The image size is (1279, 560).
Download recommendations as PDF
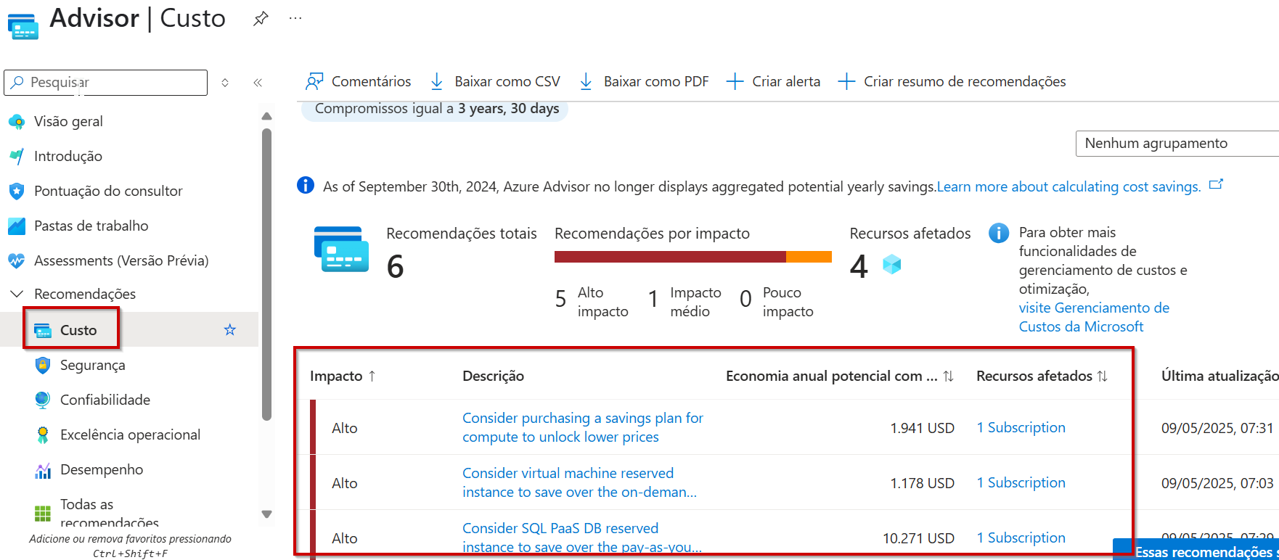(644, 81)
